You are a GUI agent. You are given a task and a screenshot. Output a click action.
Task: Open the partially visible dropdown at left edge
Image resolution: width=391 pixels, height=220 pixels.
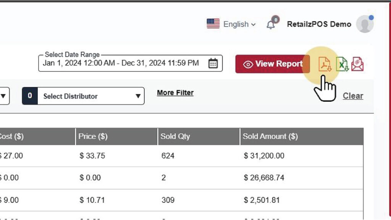(3, 96)
